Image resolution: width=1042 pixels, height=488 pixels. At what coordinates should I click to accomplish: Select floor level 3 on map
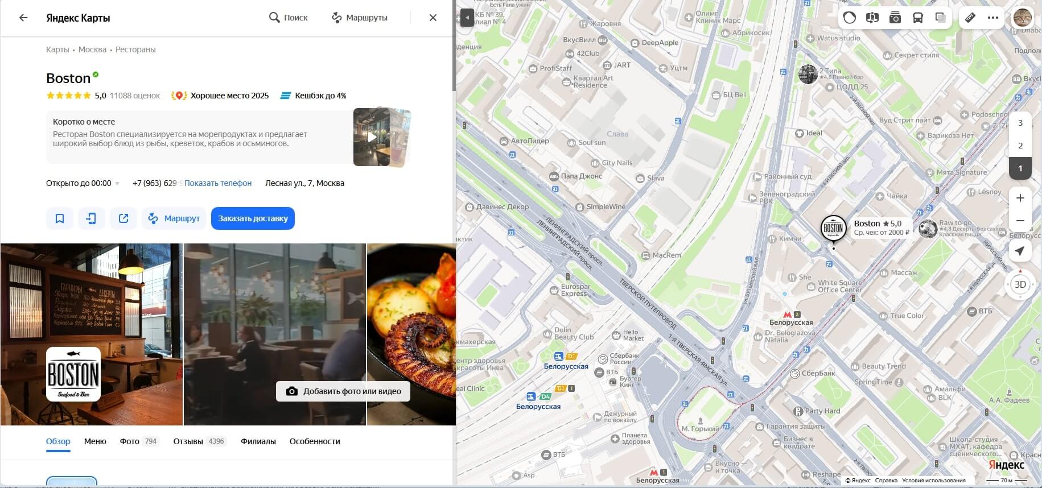coord(1020,123)
